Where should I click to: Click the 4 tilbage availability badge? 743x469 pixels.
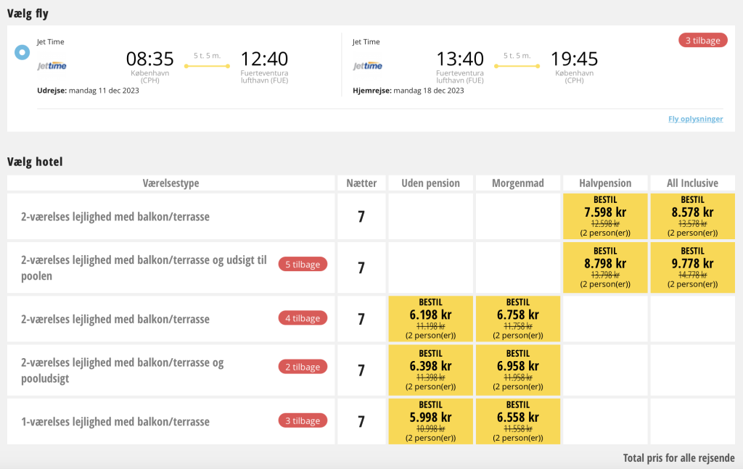click(303, 317)
